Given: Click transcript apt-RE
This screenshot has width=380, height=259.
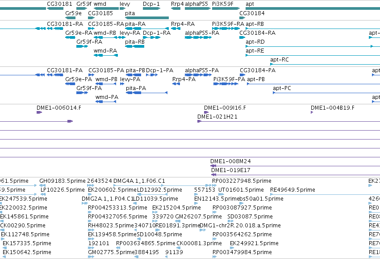Looking at the screenshot, I should coord(255,51).
